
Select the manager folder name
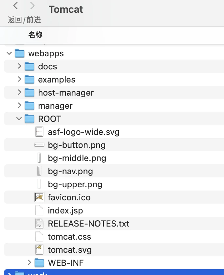tap(55, 106)
